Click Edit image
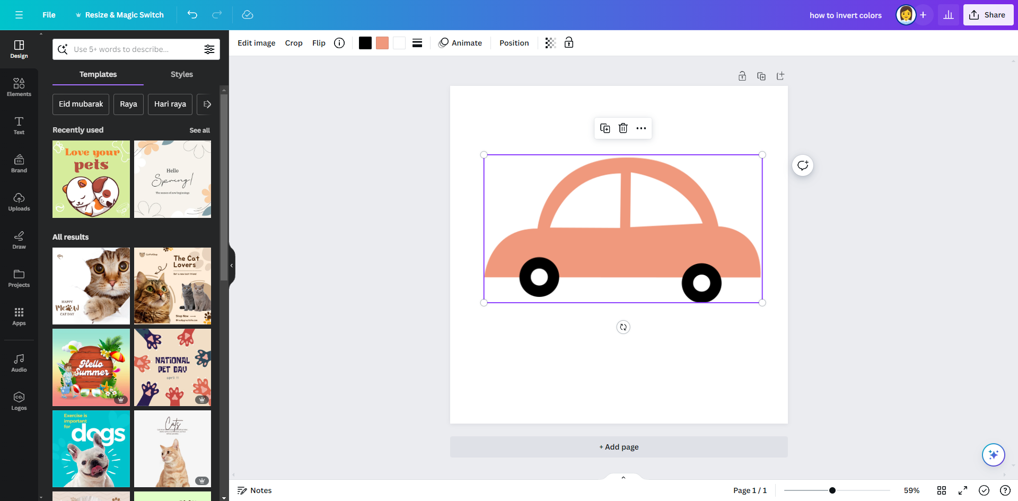Viewport: 1018px width, 501px height. [257, 43]
